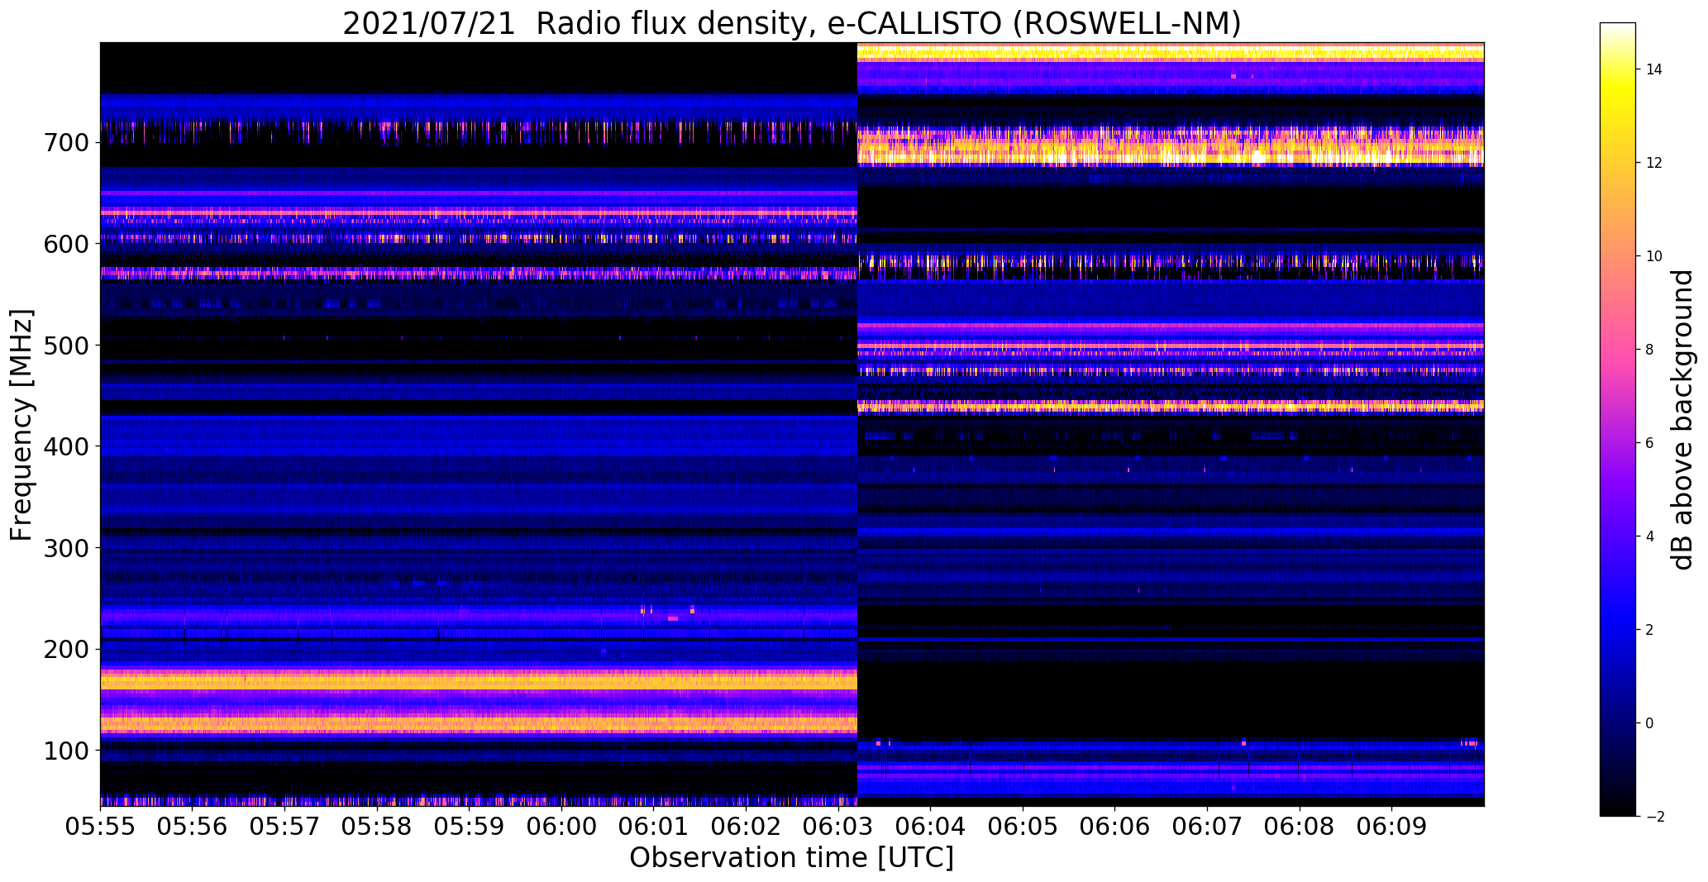The image size is (1708, 882).
Task: Click the 'Frequency [MHz]' axis label
Action: 21,425
